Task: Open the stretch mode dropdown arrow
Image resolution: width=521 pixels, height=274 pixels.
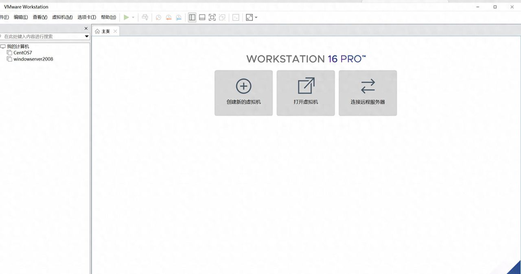Action: tap(256, 17)
